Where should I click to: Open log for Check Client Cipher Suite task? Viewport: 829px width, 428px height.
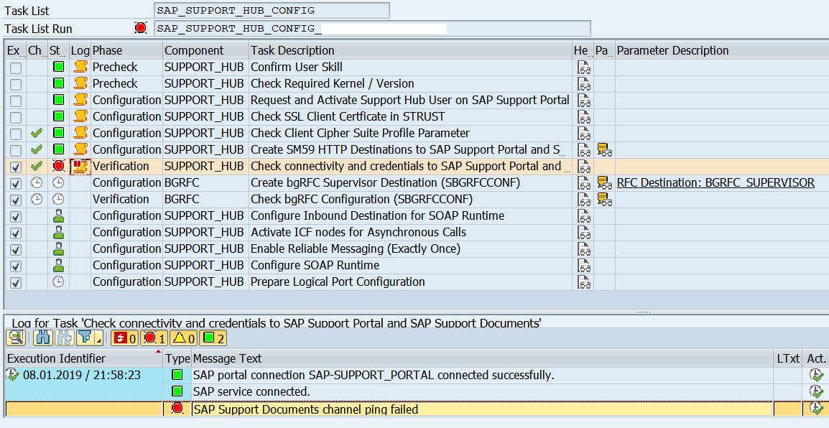80,133
